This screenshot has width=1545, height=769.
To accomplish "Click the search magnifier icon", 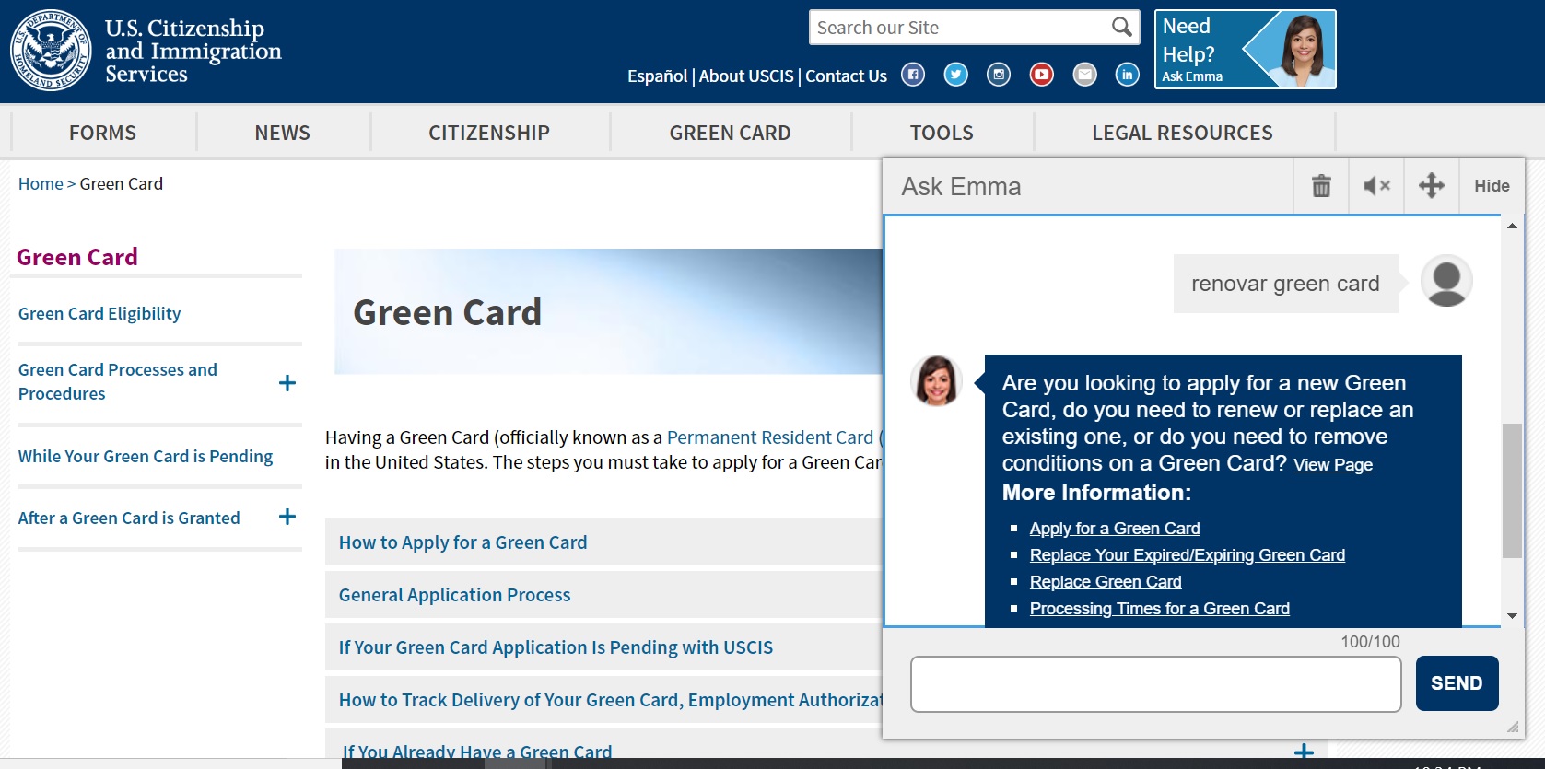I will pyautogui.click(x=1121, y=28).
